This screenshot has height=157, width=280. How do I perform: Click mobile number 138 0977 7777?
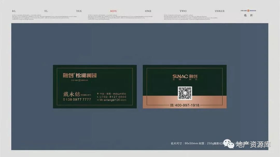click(x=78, y=100)
